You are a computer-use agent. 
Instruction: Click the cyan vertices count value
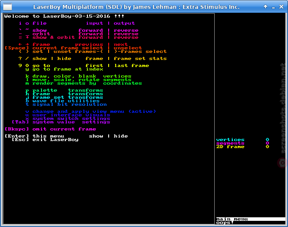267,140
